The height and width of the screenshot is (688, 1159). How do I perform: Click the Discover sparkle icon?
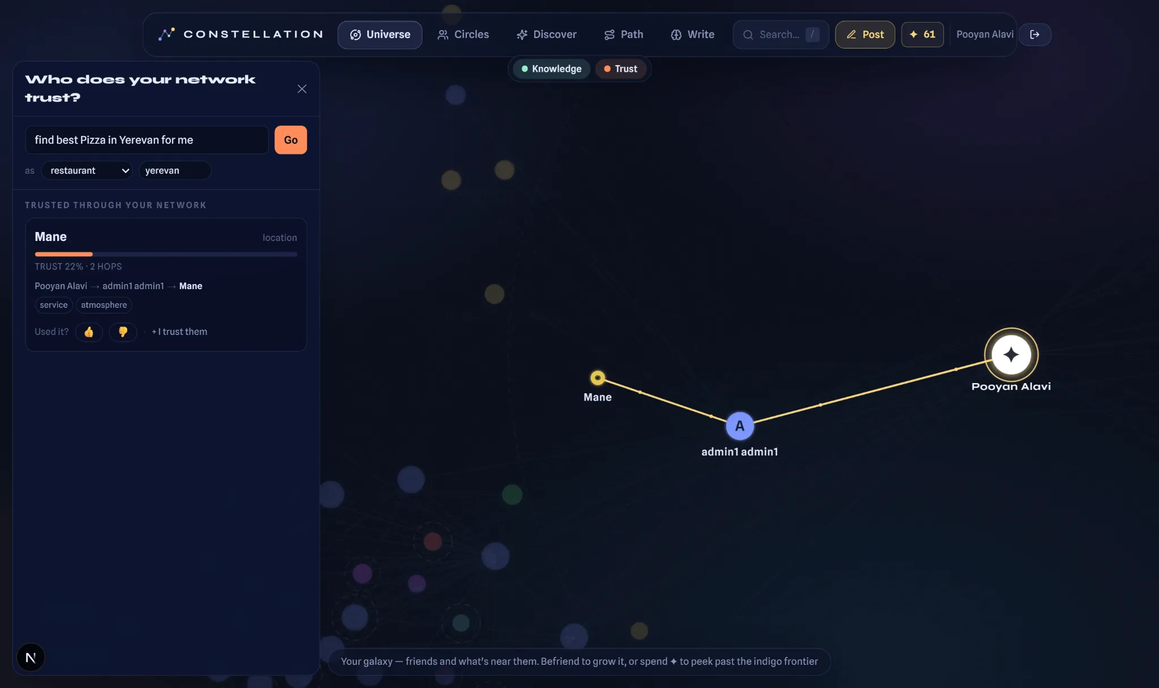tap(522, 35)
